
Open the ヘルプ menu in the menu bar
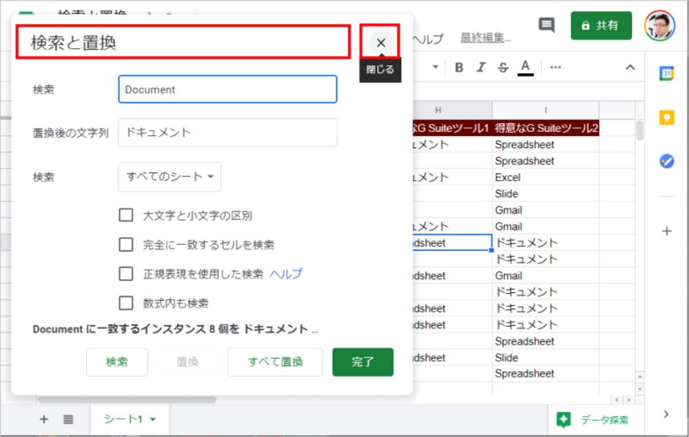(x=427, y=39)
